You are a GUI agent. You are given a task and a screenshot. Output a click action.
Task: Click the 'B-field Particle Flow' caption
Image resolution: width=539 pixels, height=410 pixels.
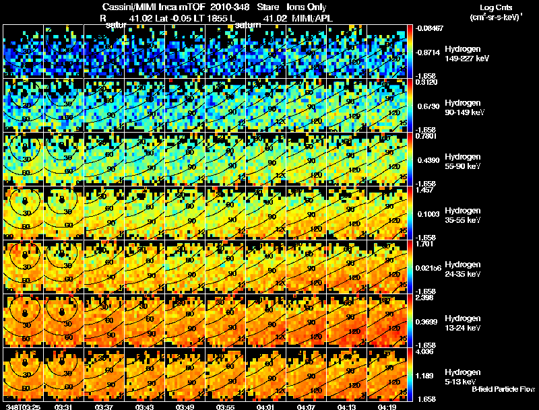(503, 389)
